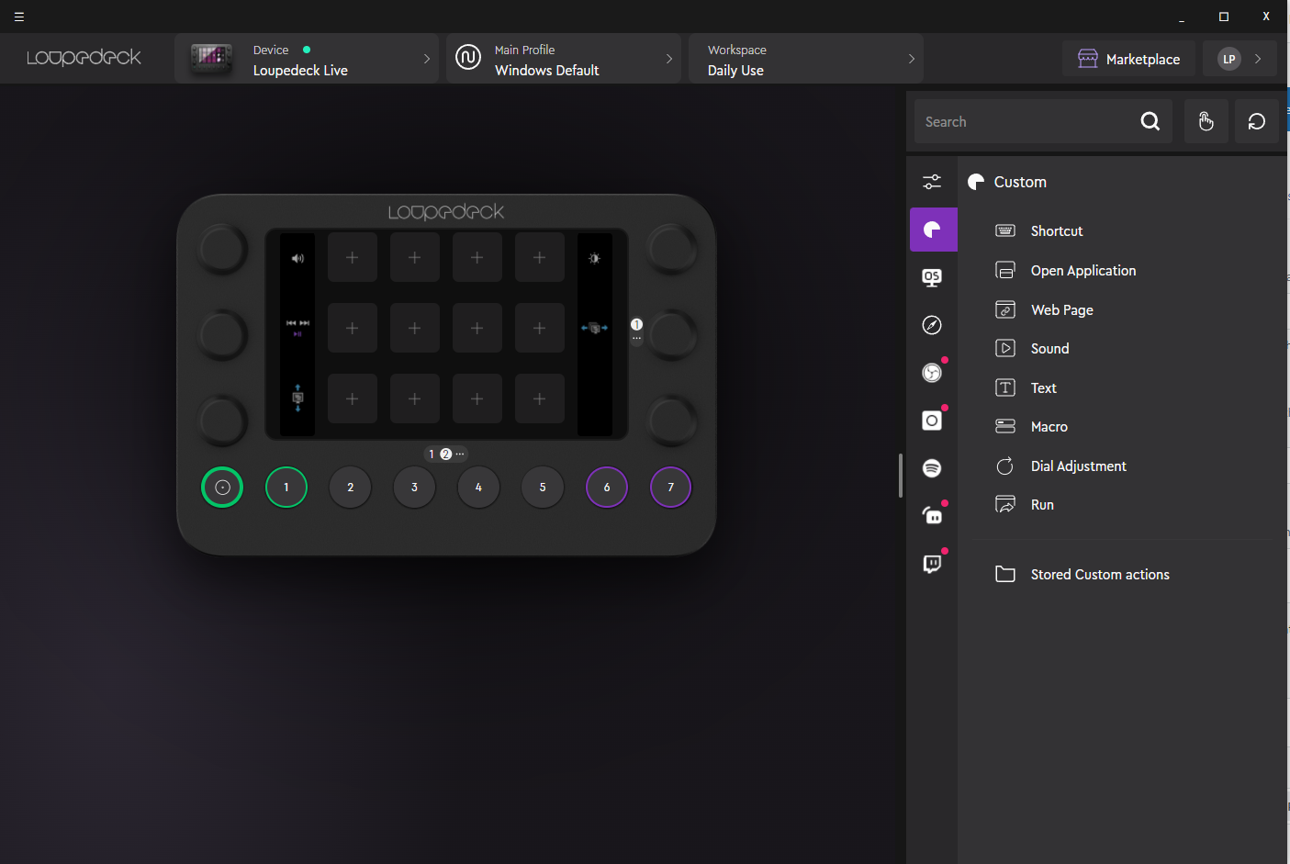This screenshot has height=864, width=1290.
Task: Select round button 7 with purple ring
Action: click(x=671, y=488)
